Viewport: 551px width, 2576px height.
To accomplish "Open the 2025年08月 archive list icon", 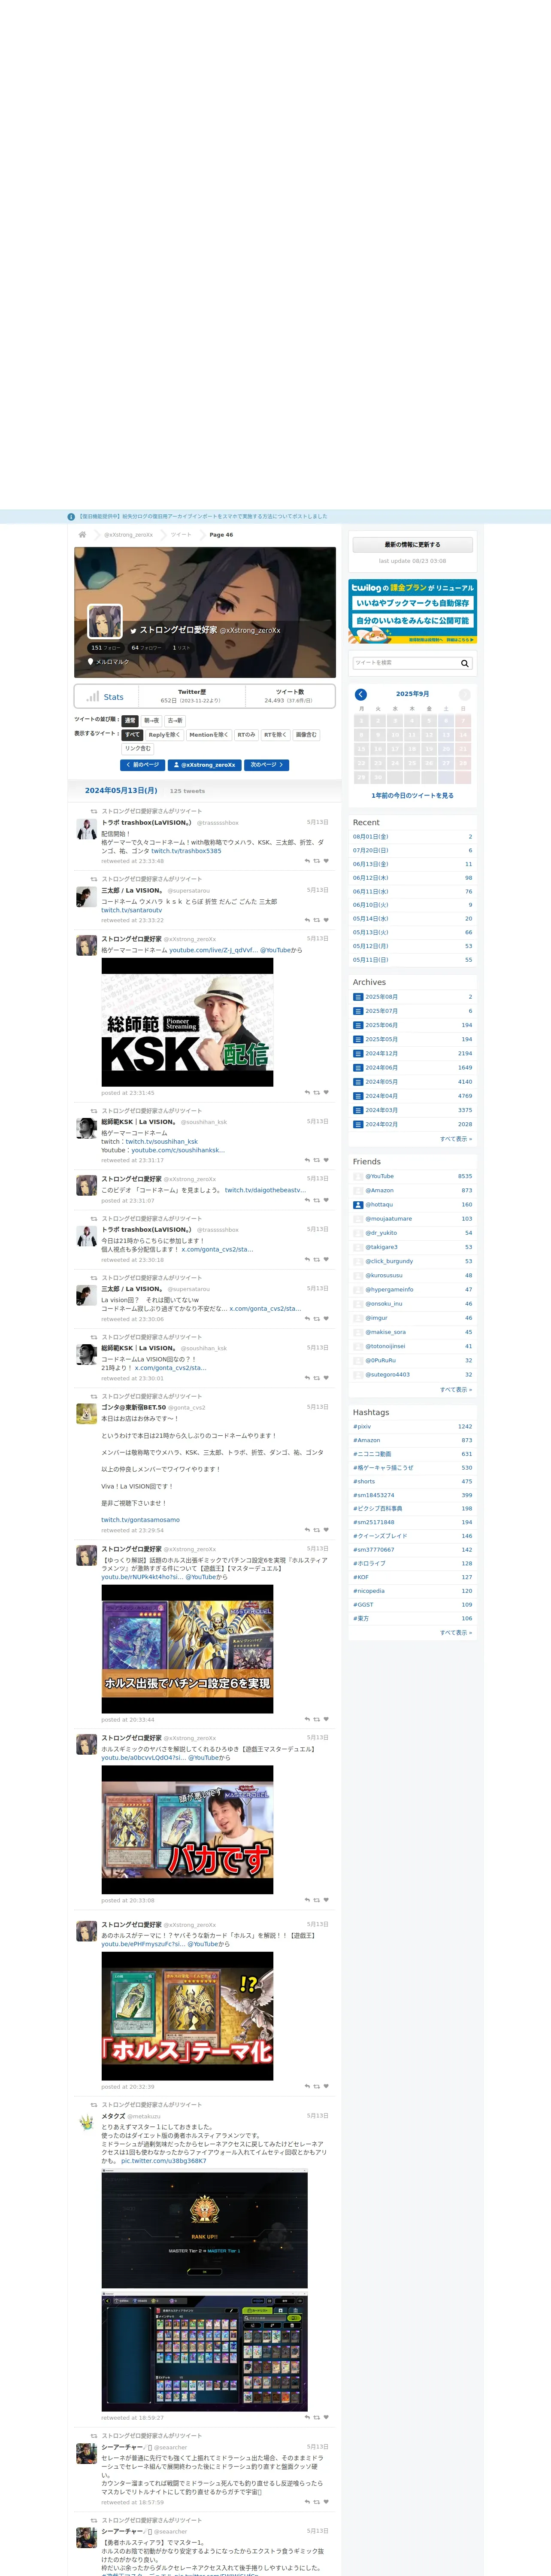I will pyautogui.click(x=358, y=997).
